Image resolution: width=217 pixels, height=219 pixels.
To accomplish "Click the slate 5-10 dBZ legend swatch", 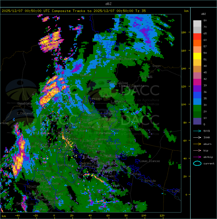I will [x=197, y=121].
